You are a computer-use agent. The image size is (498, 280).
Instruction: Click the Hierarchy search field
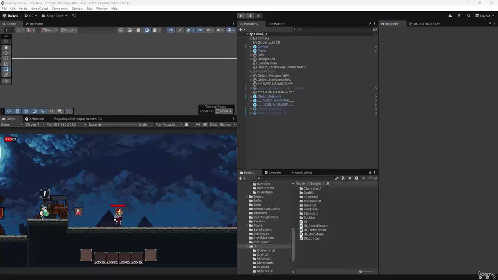tap(333, 29)
